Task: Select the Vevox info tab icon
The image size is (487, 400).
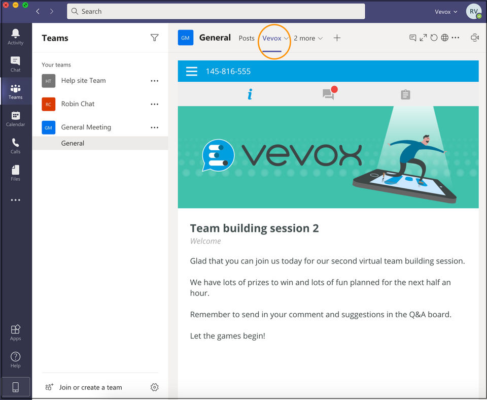Action: 250,94
